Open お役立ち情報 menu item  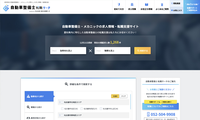[147, 7]
